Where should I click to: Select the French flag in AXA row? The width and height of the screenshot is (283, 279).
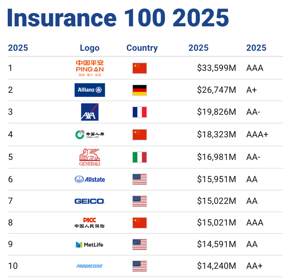pos(139,112)
